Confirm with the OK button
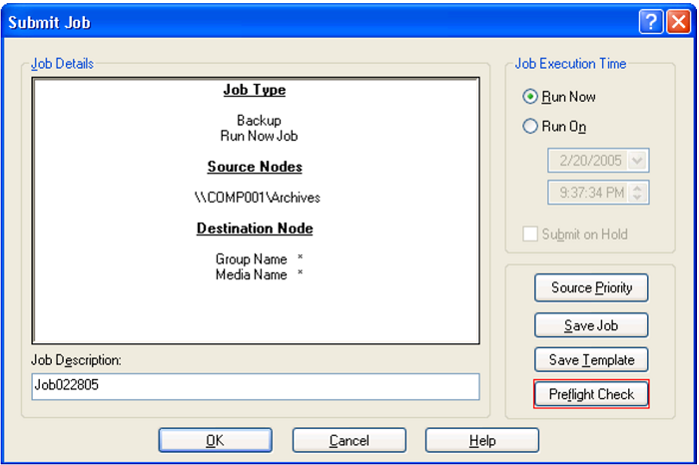699x465 pixels. [216, 440]
